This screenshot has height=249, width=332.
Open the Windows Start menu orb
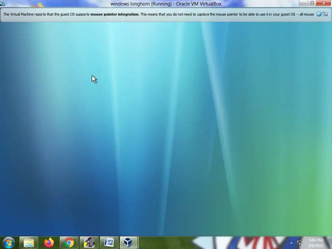9,243
